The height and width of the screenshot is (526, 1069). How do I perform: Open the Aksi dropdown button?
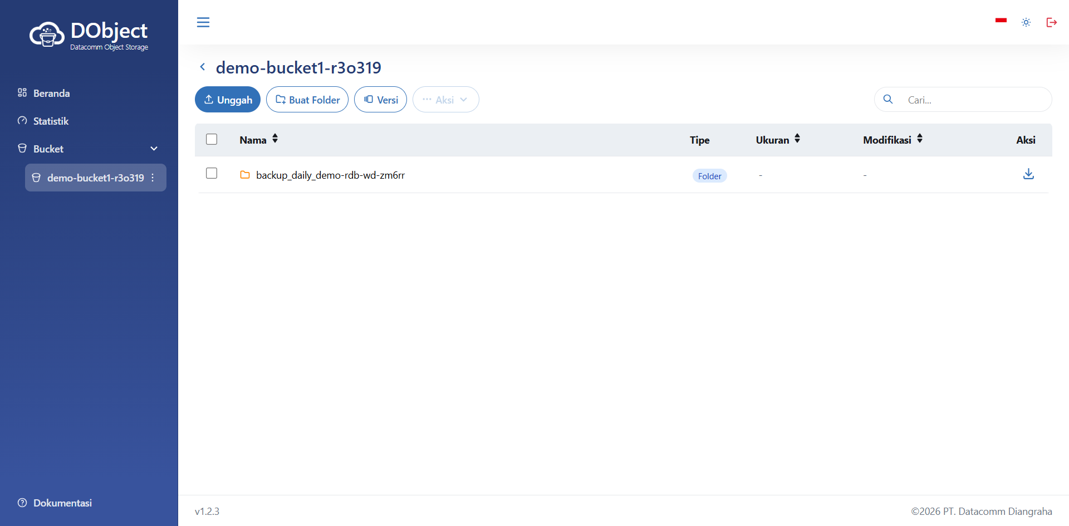(445, 100)
